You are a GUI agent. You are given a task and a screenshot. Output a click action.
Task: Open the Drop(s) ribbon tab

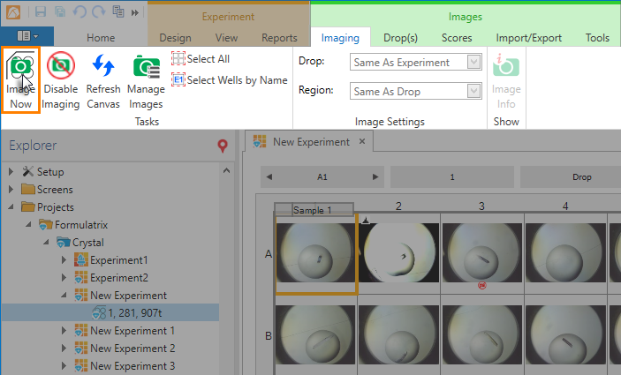pyautogui.click(x=400, y=38)
